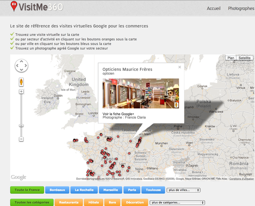Click the Opticiens Maurice Frères title
Image resolution: width=255 pixels, height=206 pixels.
[x=127, y=70]
